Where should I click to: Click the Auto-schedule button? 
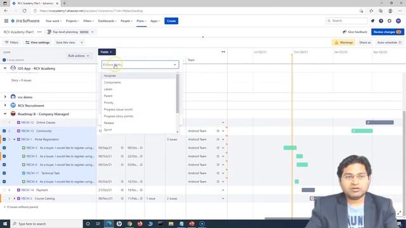pyautogui.click(x=389, y=42)
